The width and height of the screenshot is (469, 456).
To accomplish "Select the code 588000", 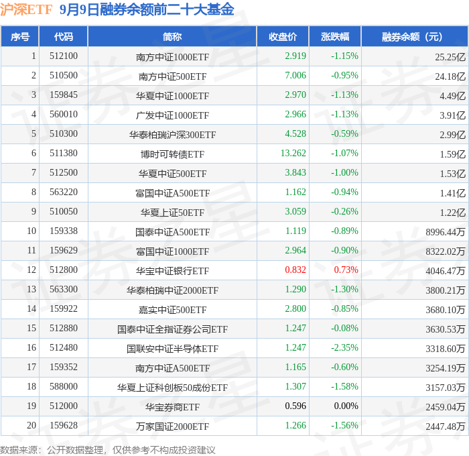I will click(64, 386).
